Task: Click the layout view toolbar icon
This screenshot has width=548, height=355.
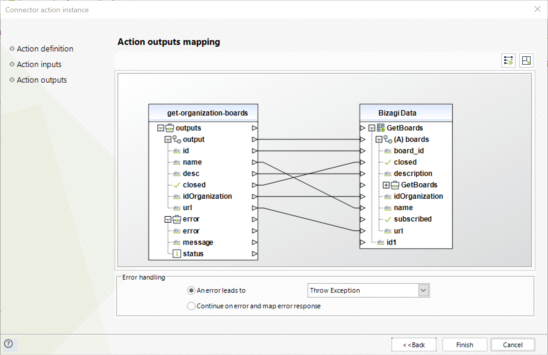Action: pyautogui.click(x=526, y=60)
